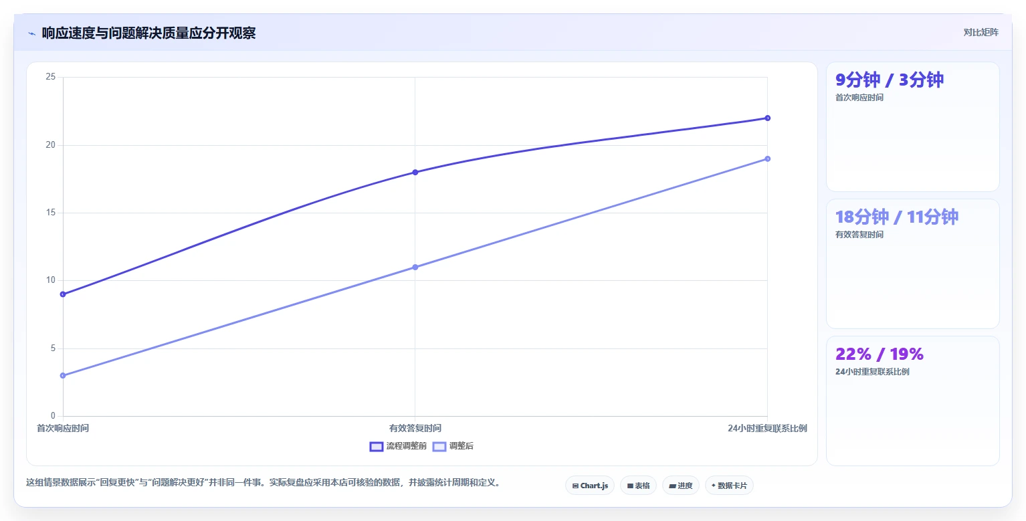Open the 9分钟 / 3分钟 data card
The width and height of the screenshot is (1026, 521).
[x=913, y=127]
